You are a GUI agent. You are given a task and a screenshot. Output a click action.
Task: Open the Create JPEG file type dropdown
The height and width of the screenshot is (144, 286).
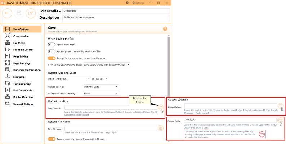[x=73, y=78]
